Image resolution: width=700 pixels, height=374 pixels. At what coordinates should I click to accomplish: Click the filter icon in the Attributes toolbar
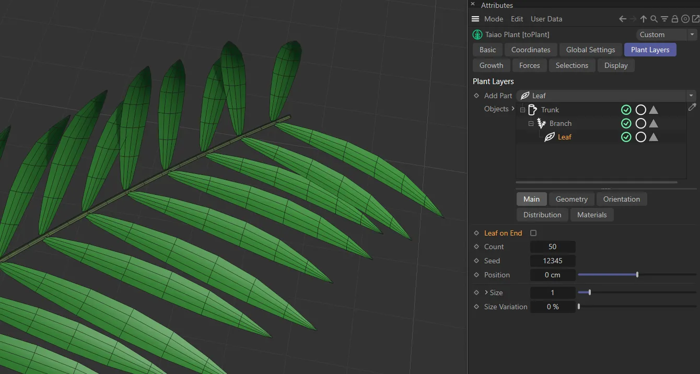pos(664,19)
